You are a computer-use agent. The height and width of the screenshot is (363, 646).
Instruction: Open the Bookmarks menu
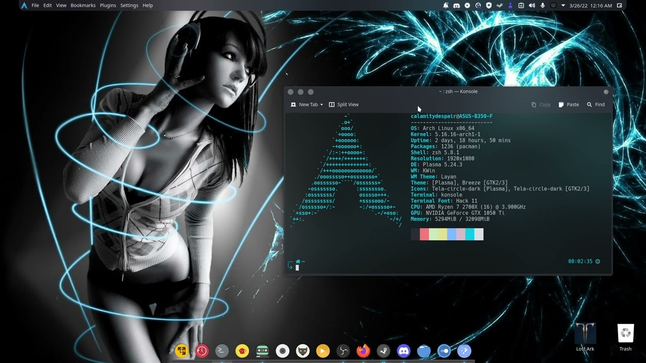click(83, 6)
